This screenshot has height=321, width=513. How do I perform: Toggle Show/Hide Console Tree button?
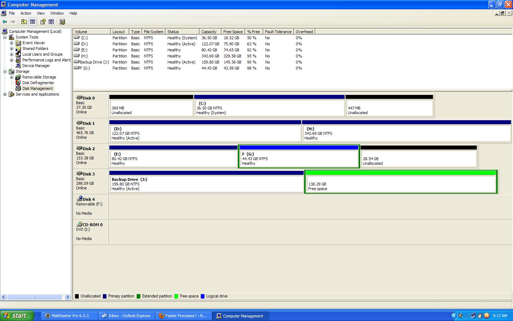tap(32, 22)
